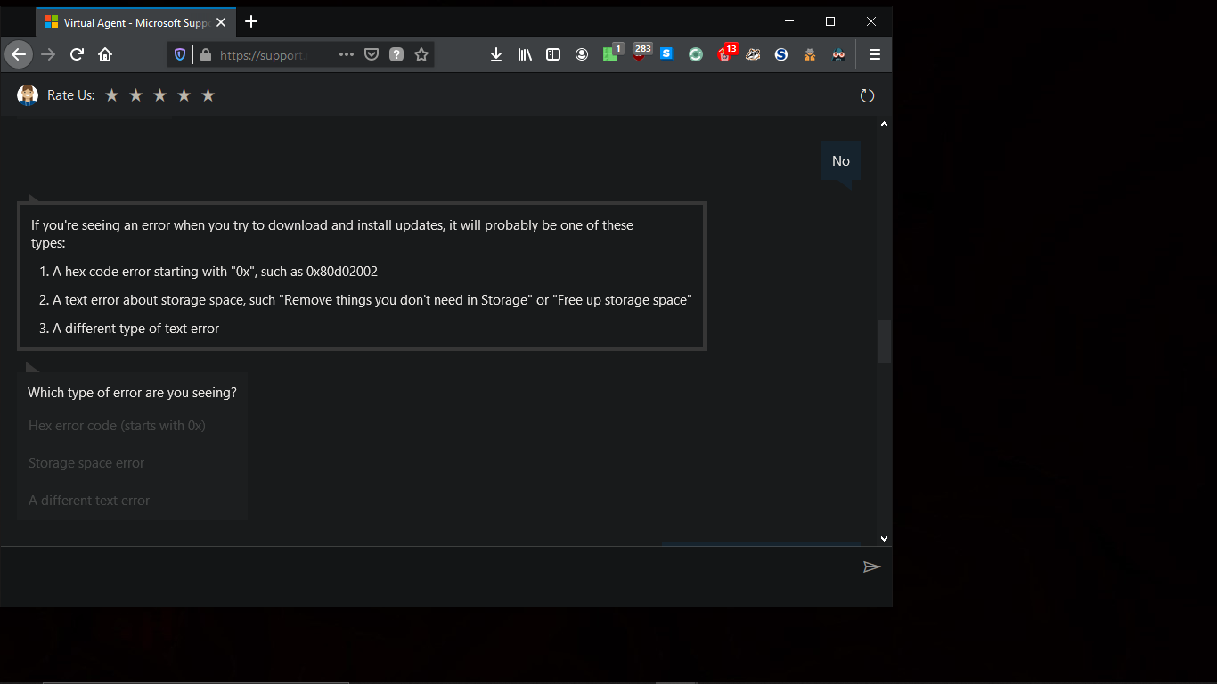1217x684 pixels.
Task: Click the chat scrollbar thumb
Action: [884, 341]
